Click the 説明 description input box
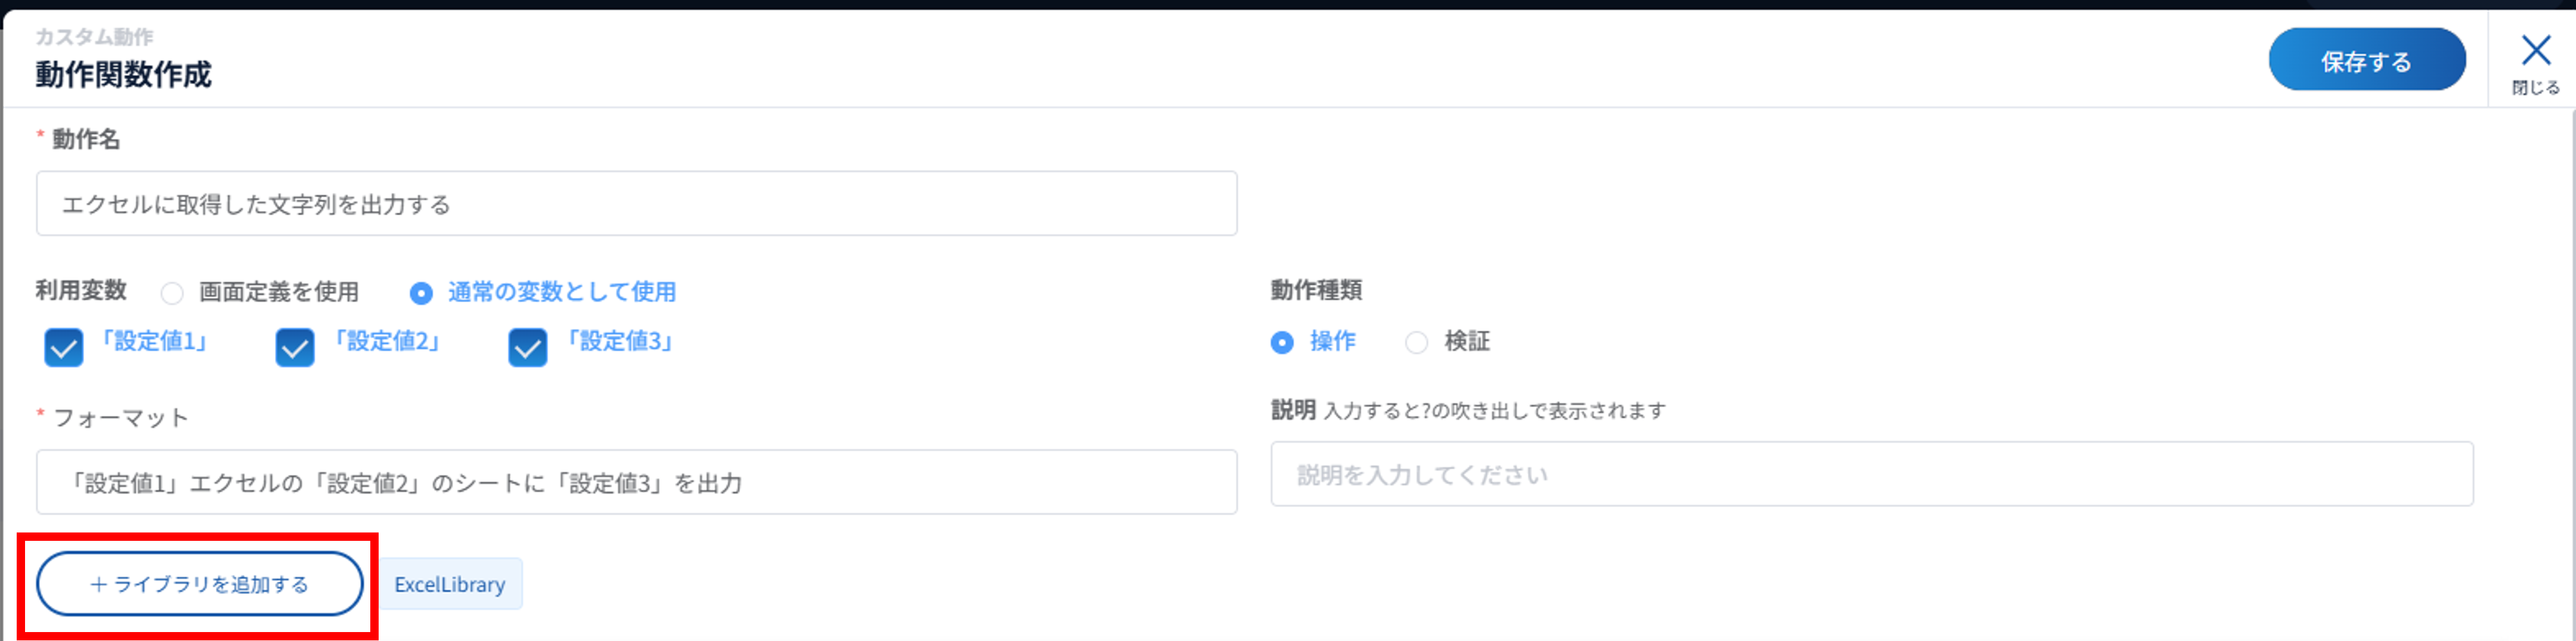The width and height of the screenshot is (2576, 641). (1871, 475)
